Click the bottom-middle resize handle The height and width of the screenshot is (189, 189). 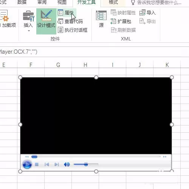tap(96, 171)
